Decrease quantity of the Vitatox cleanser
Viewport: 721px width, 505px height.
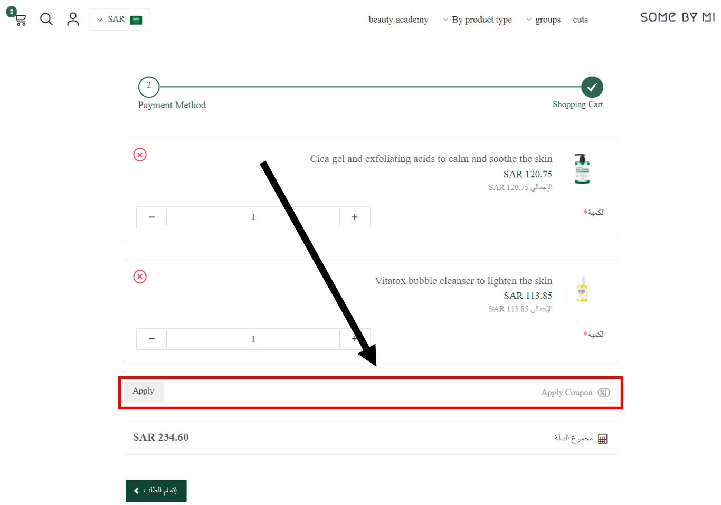tap(151, 339)
